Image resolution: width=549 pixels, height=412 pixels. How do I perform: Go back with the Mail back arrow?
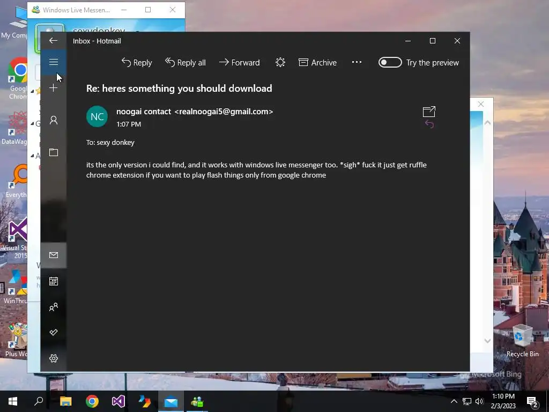coord(53,41)
